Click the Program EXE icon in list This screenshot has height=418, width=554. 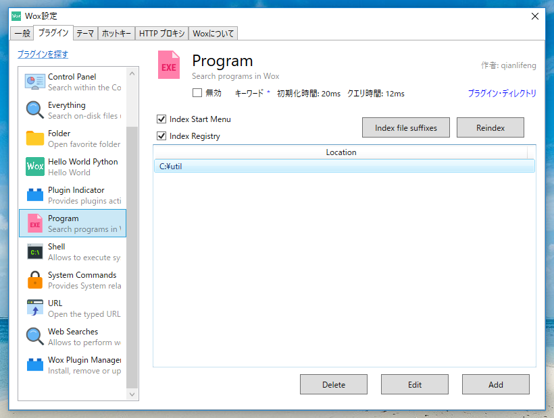click(x=35, y=223)
